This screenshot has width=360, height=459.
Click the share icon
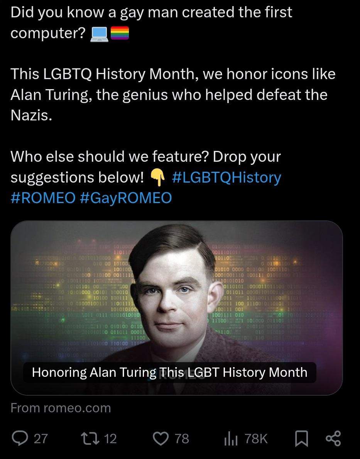point(333,438)
